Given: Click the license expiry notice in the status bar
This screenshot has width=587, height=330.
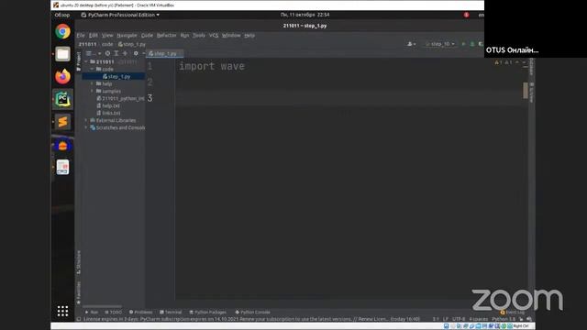Looking at the screenshot, I should point(251,319).
